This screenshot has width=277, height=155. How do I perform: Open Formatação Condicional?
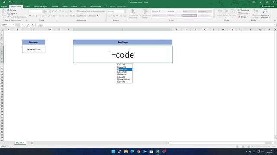coord(133,14)
